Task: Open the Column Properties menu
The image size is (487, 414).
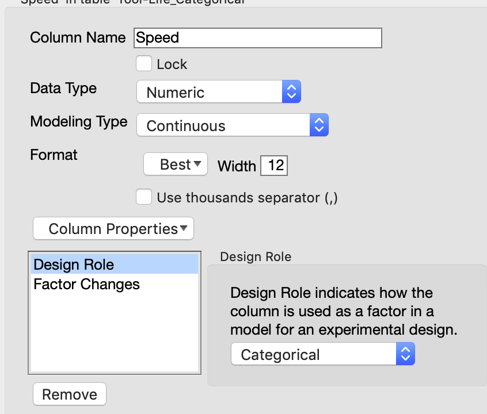Action: (113, 228)
